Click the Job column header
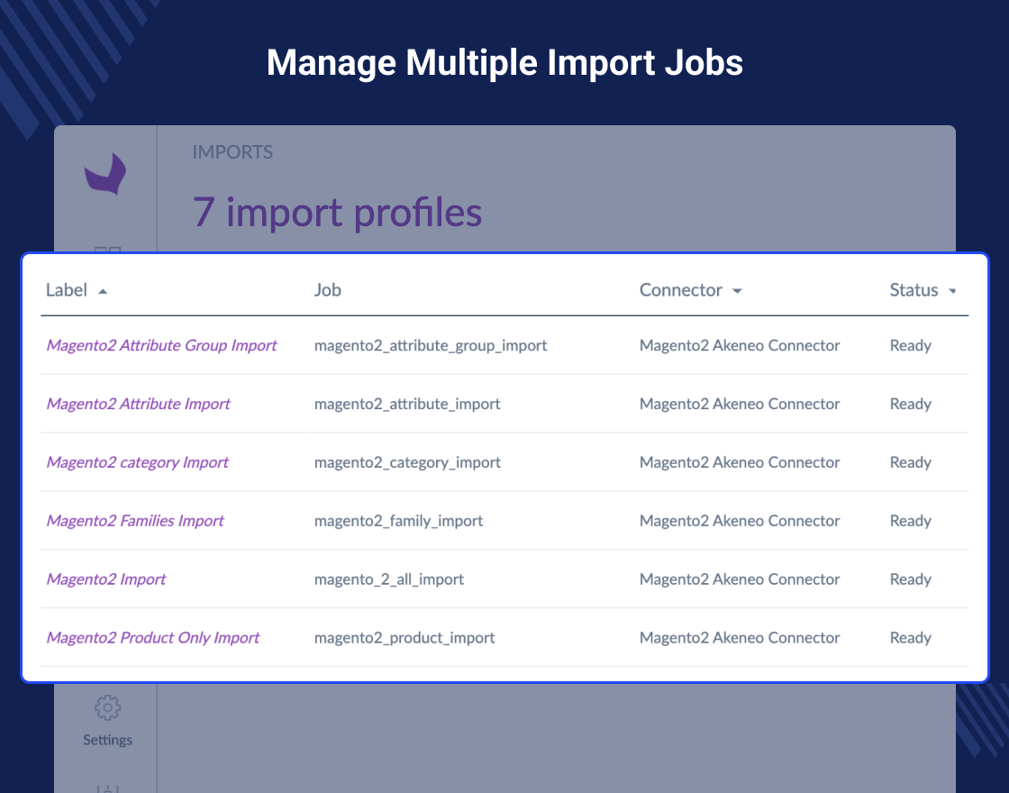Screen dimensions: 1009x793 (328, 289)
